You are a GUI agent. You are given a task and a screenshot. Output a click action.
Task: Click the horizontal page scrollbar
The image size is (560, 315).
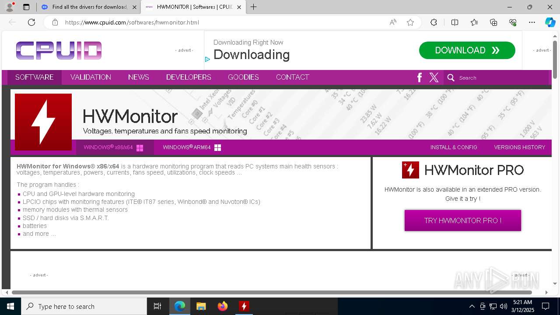[272, 292]
